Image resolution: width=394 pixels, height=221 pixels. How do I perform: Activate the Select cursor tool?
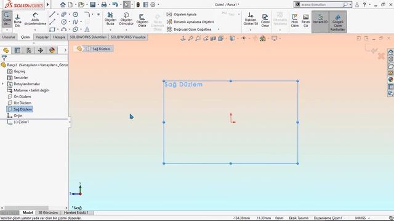126,4
